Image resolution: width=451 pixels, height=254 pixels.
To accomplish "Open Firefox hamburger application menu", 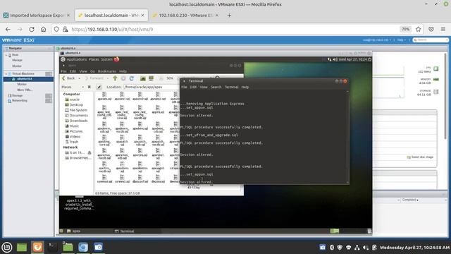I will 443,29.
